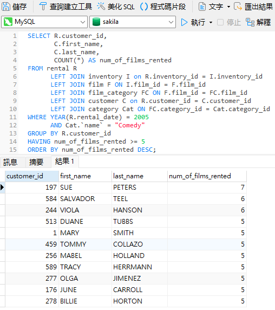Click the disabled Stop (停止) button

point(229,22)
